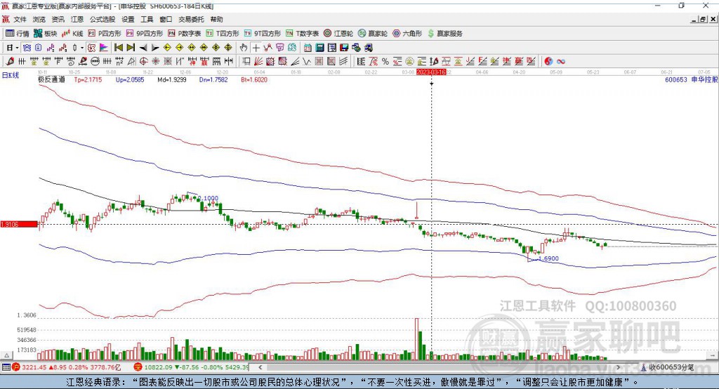The width and height of the screenshot is (719, 389).
Task: Jump to first bar icon
Action: (118, 48)
